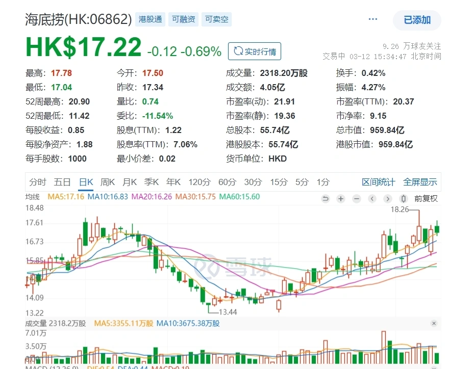
Task: Click the 港股通 tag
Action: point(151,20)
